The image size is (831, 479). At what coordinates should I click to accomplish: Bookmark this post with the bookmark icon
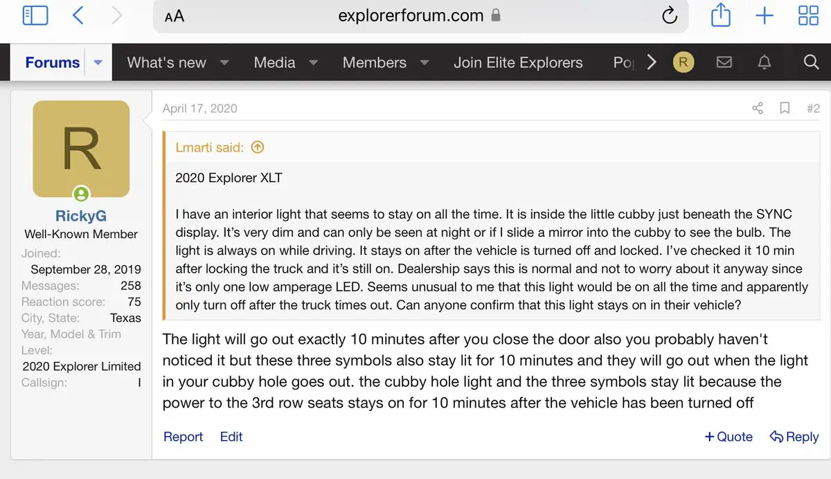(x=785, y=108)
